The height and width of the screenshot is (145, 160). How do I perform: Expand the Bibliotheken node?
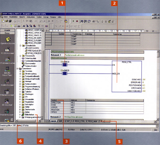point(20,115)
